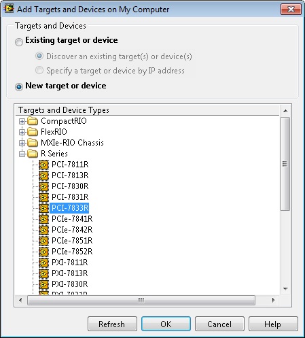Click the FPGA icon next to PCIe-7841R
This screenshot has width=305, height=338.
43,219
